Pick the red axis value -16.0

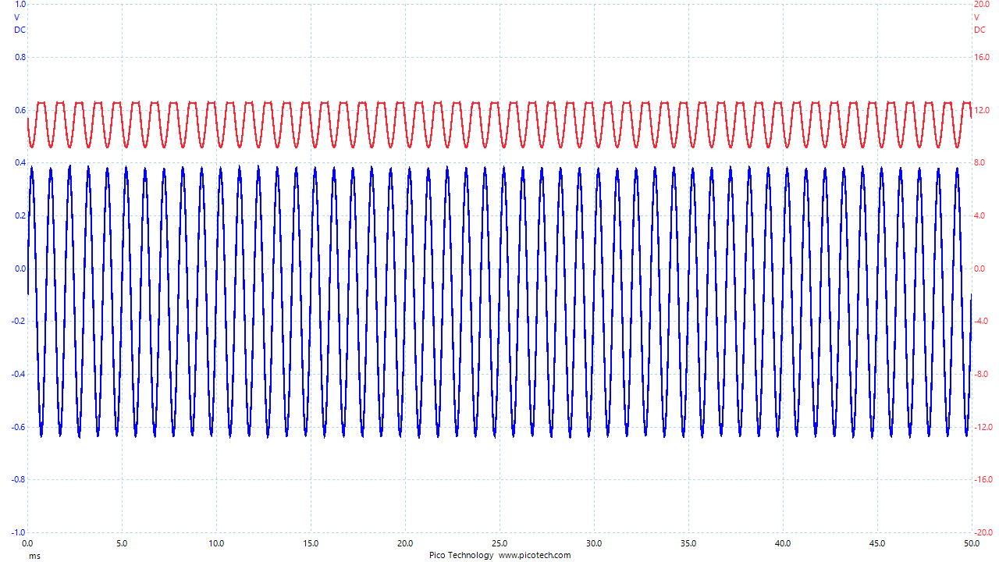pyautogui.click(x=983, y=480)
